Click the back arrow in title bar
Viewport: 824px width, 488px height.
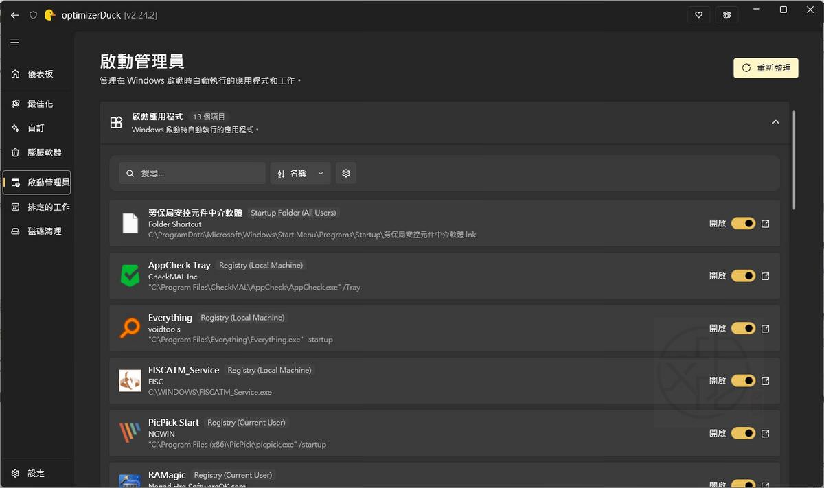pyautogui.click(x=15, y=15)
